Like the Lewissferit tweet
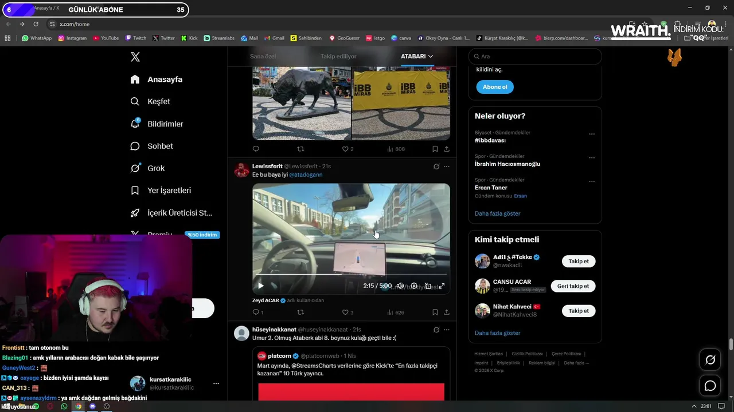 [x=345, y=312]
